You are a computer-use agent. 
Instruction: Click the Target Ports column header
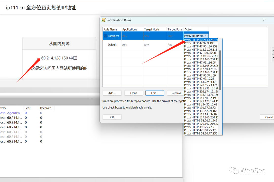click(x=175, y=29)
